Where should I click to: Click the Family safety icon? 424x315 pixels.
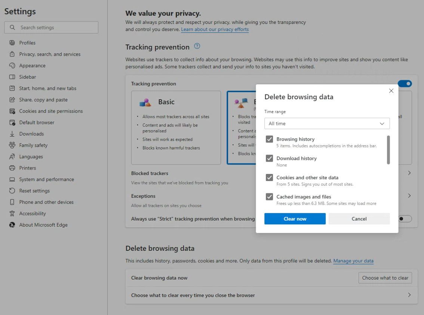(x=11, y=145)
